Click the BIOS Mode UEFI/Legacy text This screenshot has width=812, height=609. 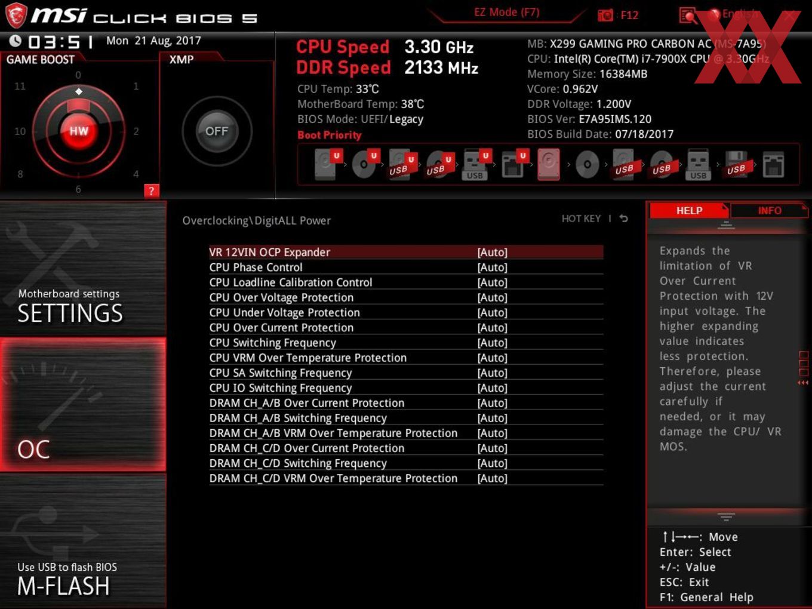point(360,119)
